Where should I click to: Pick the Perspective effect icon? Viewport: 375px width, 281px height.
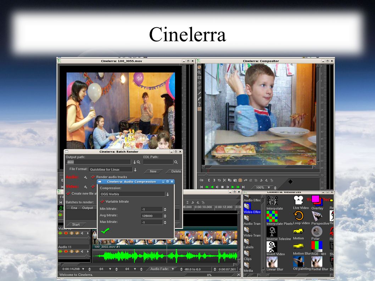[317, 216]
